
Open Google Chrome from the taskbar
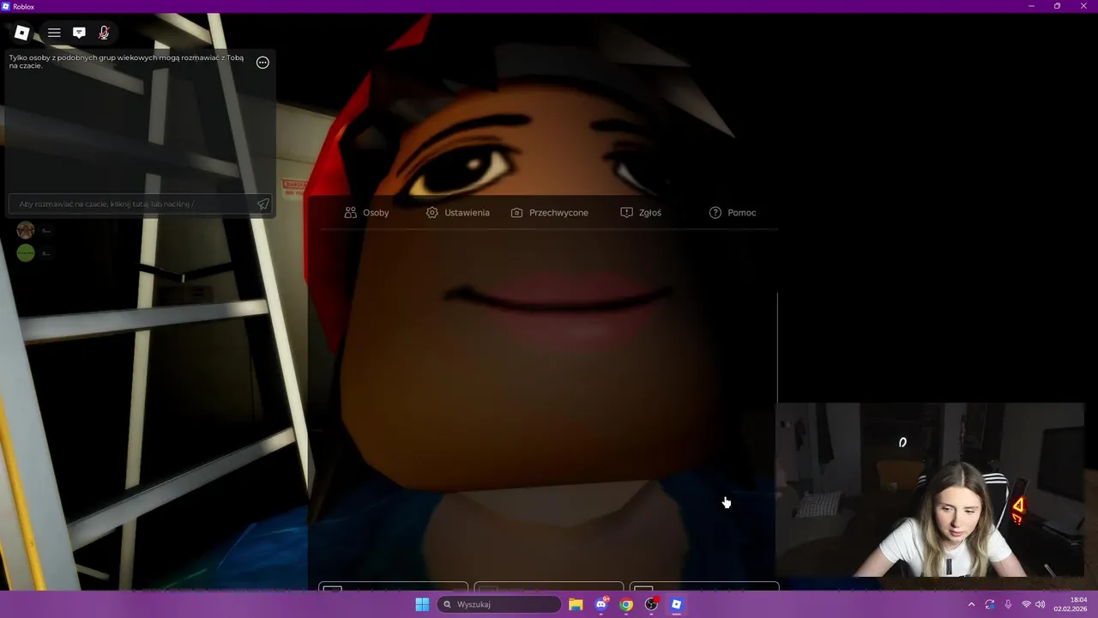[626, 604]
